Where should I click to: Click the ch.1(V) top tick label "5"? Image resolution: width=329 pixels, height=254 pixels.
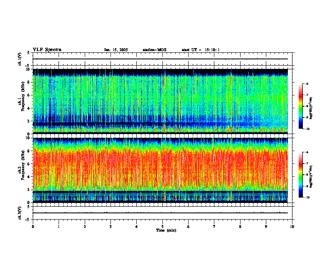click(29, 53)
